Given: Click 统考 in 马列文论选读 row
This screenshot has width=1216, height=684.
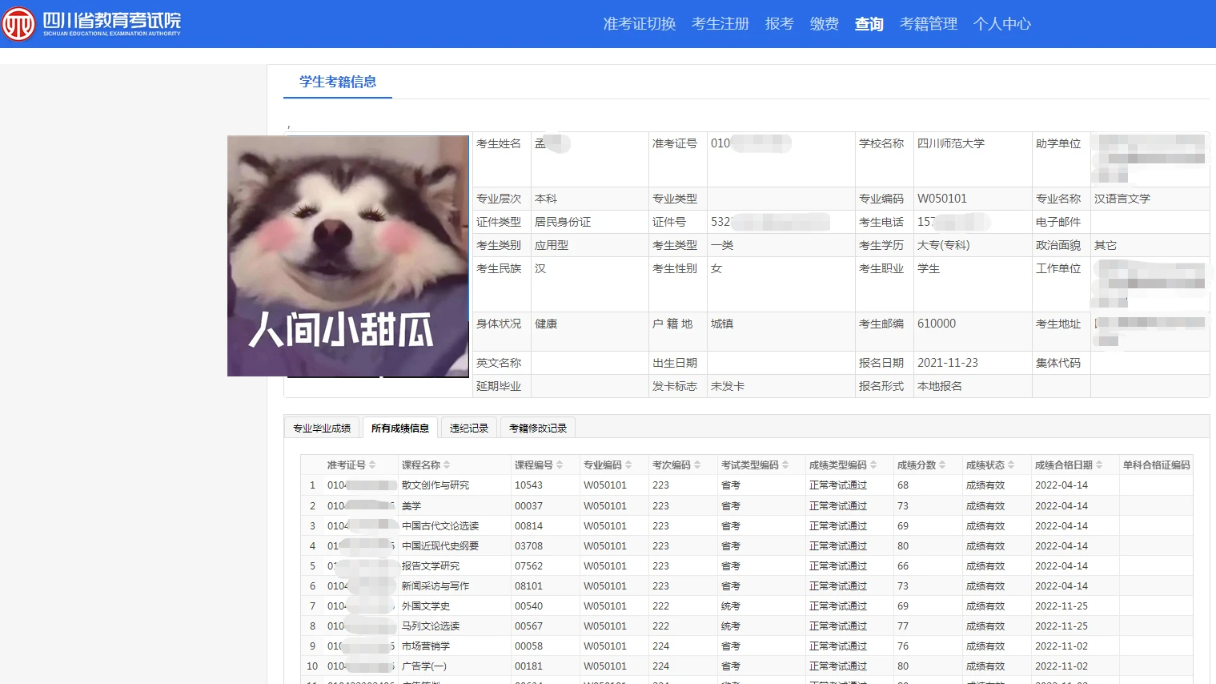Looking at the screenshot, I should (731, 626).
